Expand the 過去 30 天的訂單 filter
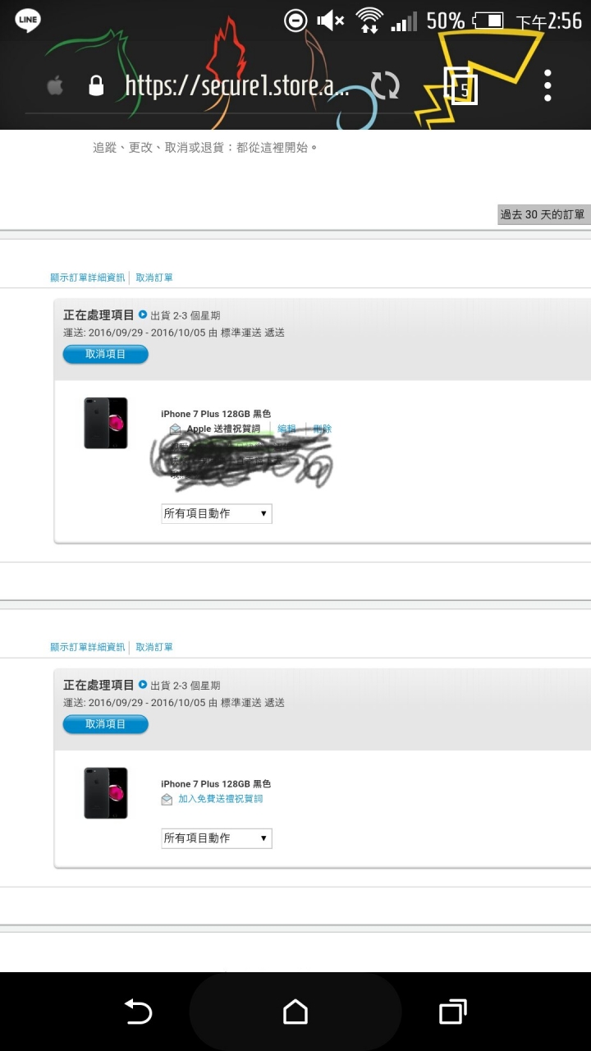Viewport: 591px width, 1051px height. (543, 214)
